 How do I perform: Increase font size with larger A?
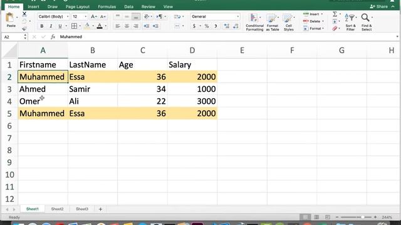(93, 17)
